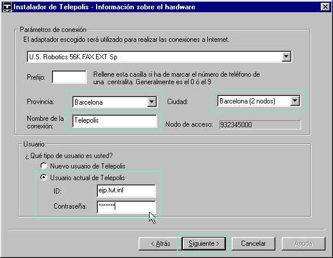Click the 'Prefijo:' label
Viewport: 333px width, 258px height.
click(x=36, y=77)
